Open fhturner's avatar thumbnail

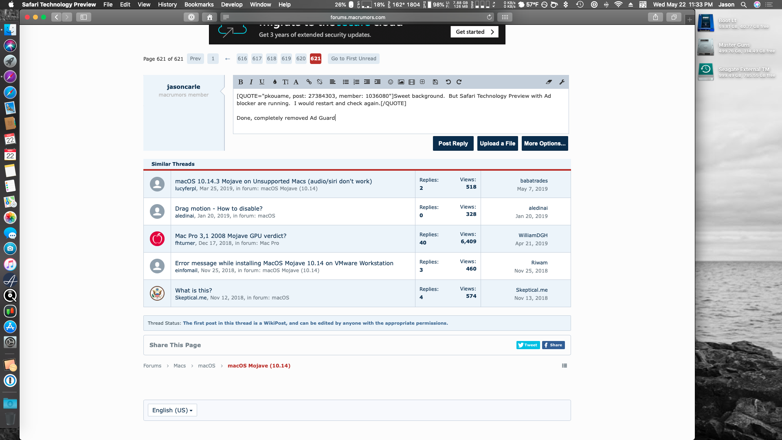(x=157, y=239)
